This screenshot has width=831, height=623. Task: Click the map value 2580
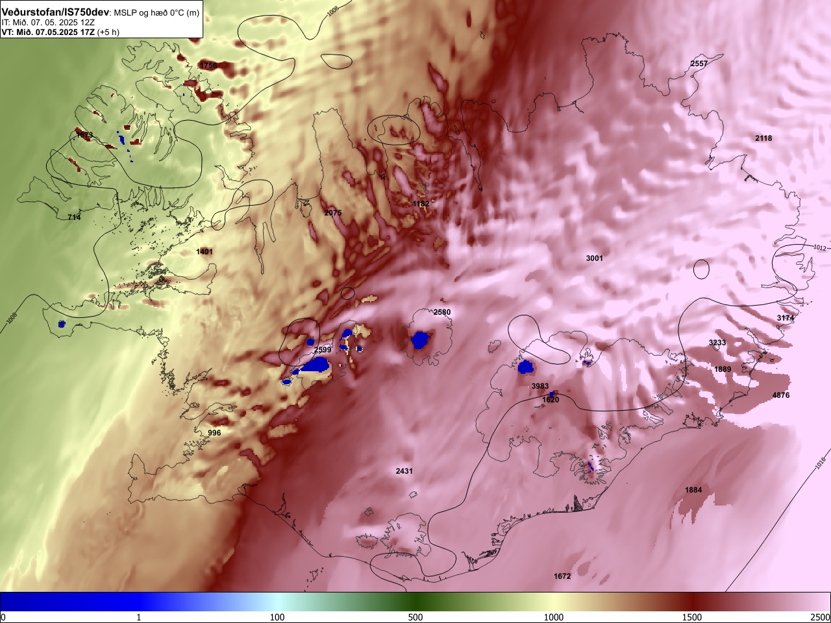coord(442,312)
